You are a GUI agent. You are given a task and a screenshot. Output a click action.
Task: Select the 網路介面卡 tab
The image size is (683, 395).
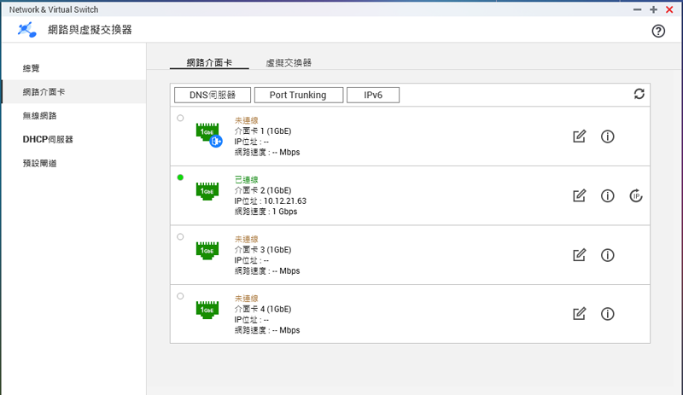(x=207, y=62)
